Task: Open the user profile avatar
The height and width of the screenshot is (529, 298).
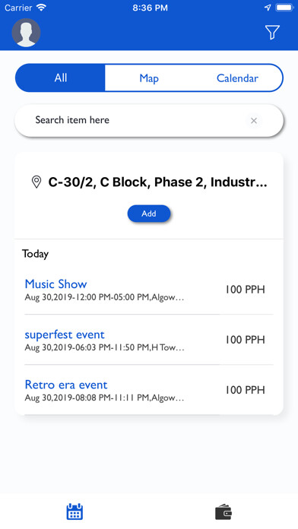Action: click(27, 33)
